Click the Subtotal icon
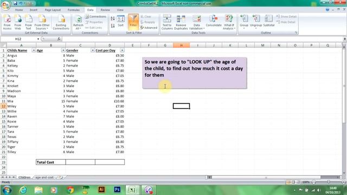Image resolution: width=347 pixels, height=195 pixels. click(269, 21)
